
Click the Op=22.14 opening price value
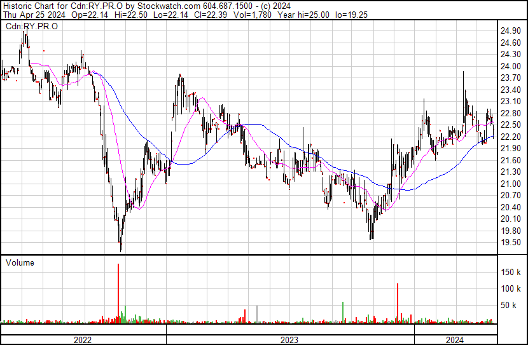(90, 15)
